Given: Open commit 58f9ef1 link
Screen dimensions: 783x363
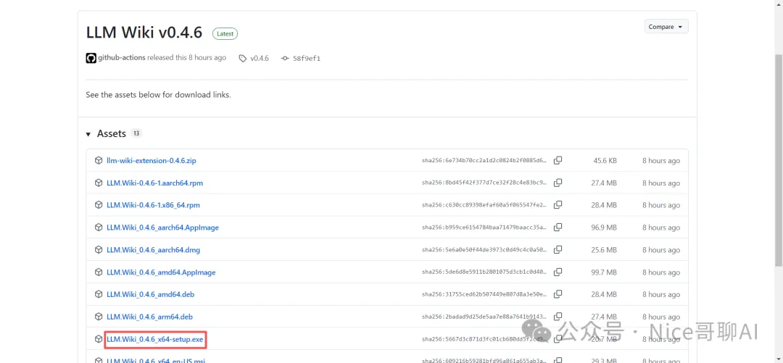Looking at the screenshot, I should 307,59.
